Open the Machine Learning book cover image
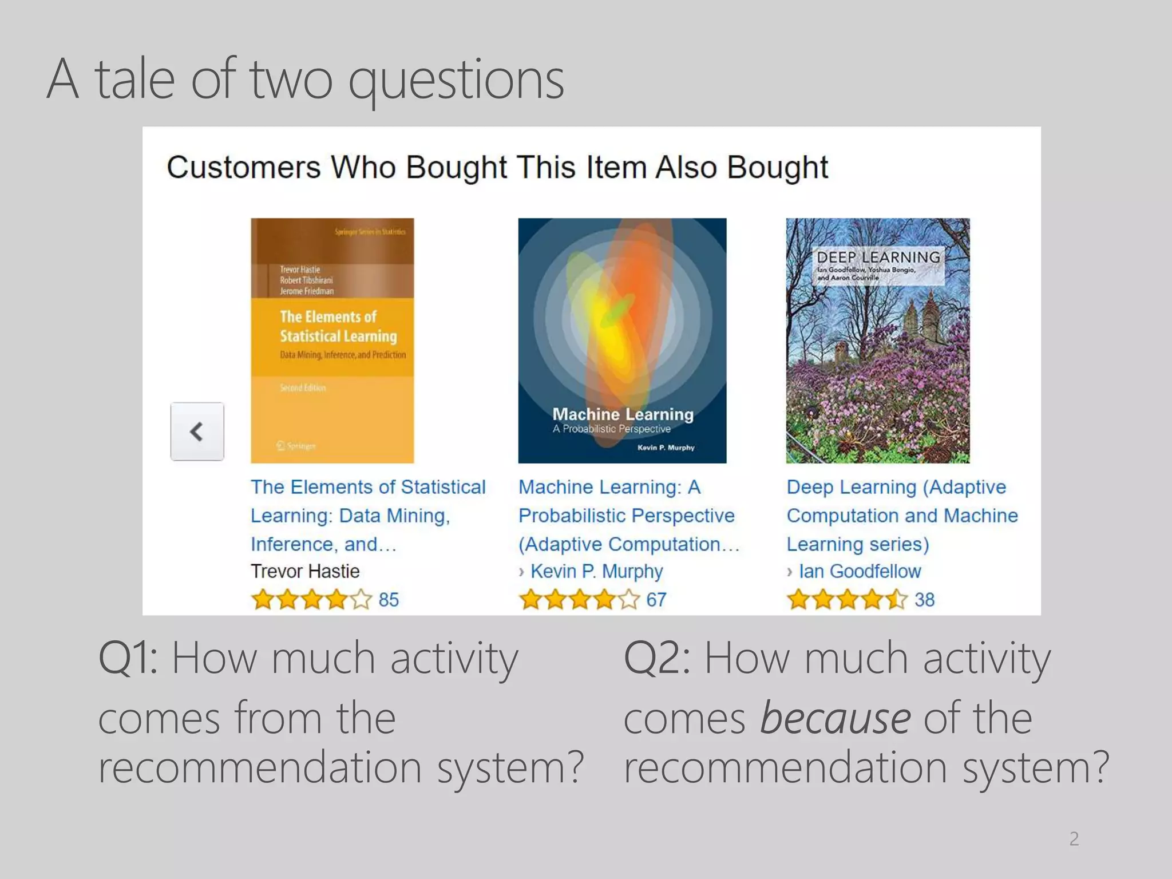Viewport: 1172px width, 879px height. point(622,340)
